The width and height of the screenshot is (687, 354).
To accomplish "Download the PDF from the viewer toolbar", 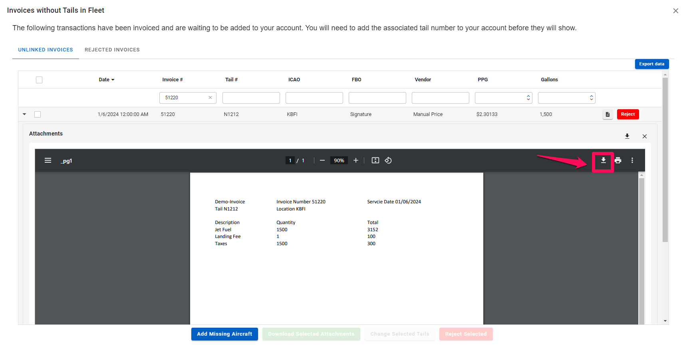I will click(603, 160).
